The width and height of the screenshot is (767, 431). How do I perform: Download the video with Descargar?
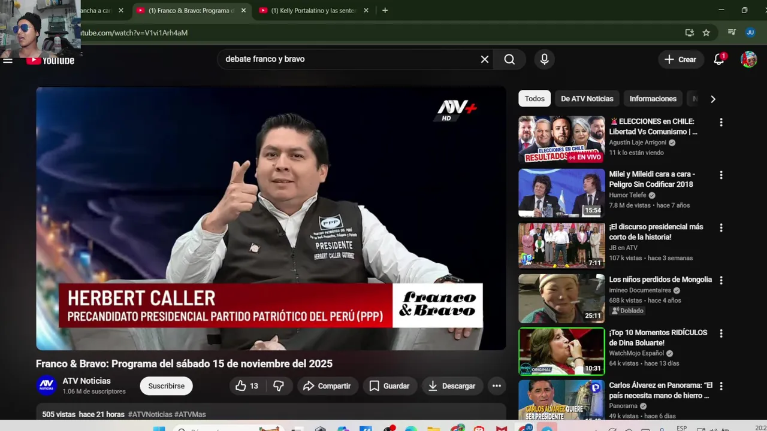click(x=452, y=386)
